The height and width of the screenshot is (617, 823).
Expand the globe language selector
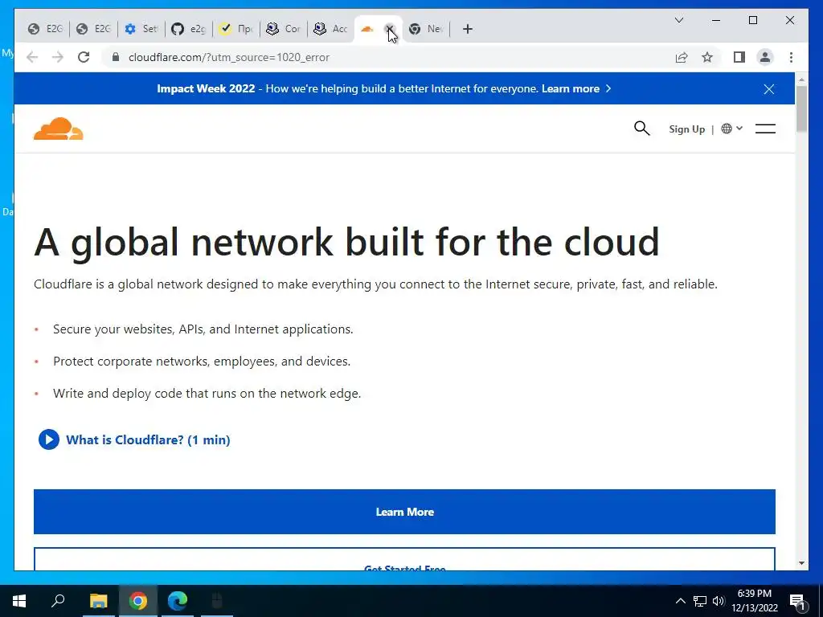coord(731,129)
